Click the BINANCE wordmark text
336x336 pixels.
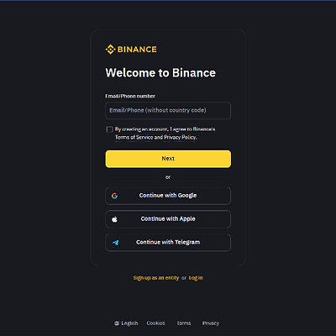(x=137, y=50)
